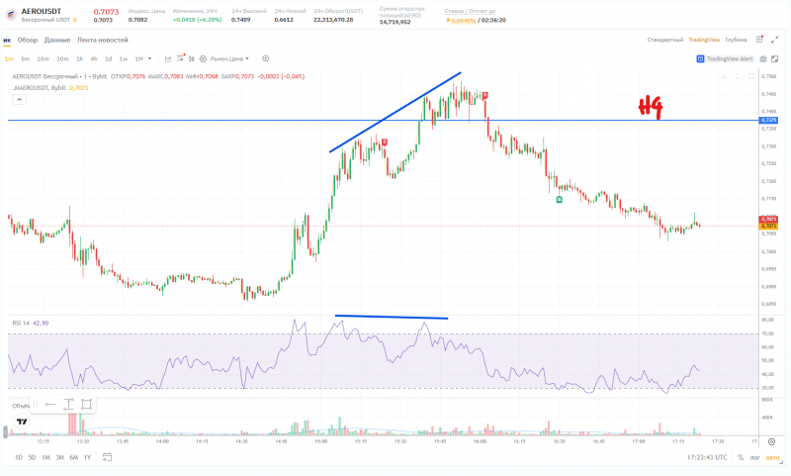Collapse the indicator legend chevron
This screenshot has width=791, height=476.
[x=19, y=99]
